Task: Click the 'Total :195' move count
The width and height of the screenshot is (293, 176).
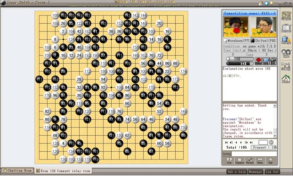Action: point(237,148)
